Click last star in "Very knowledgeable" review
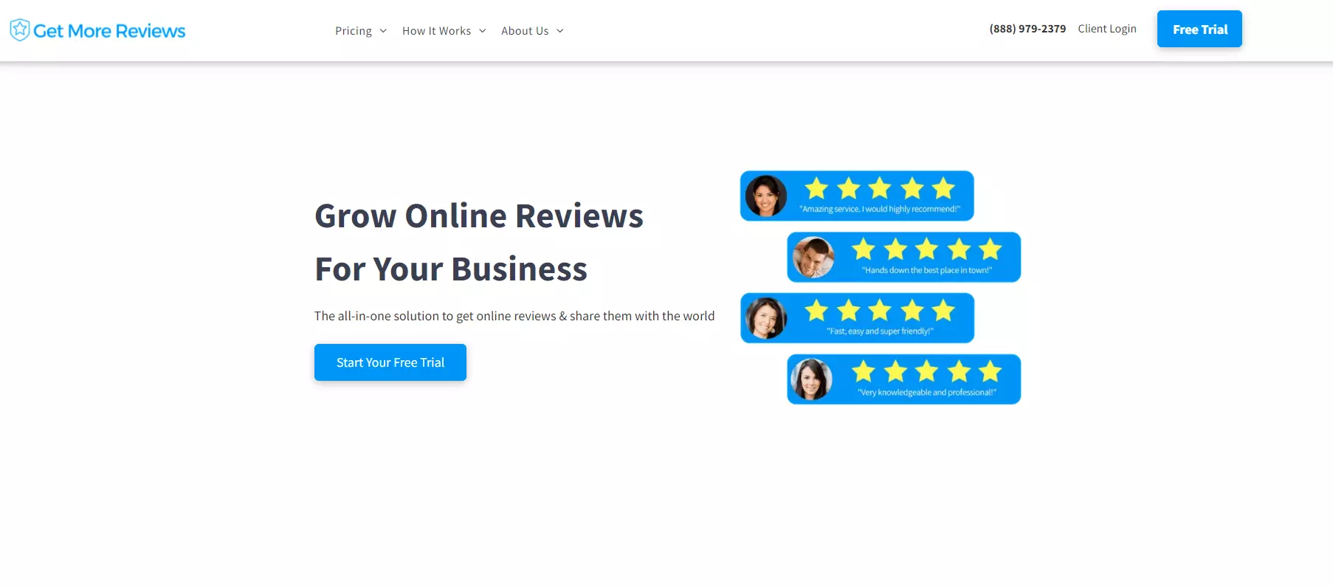 coord(991,371)
